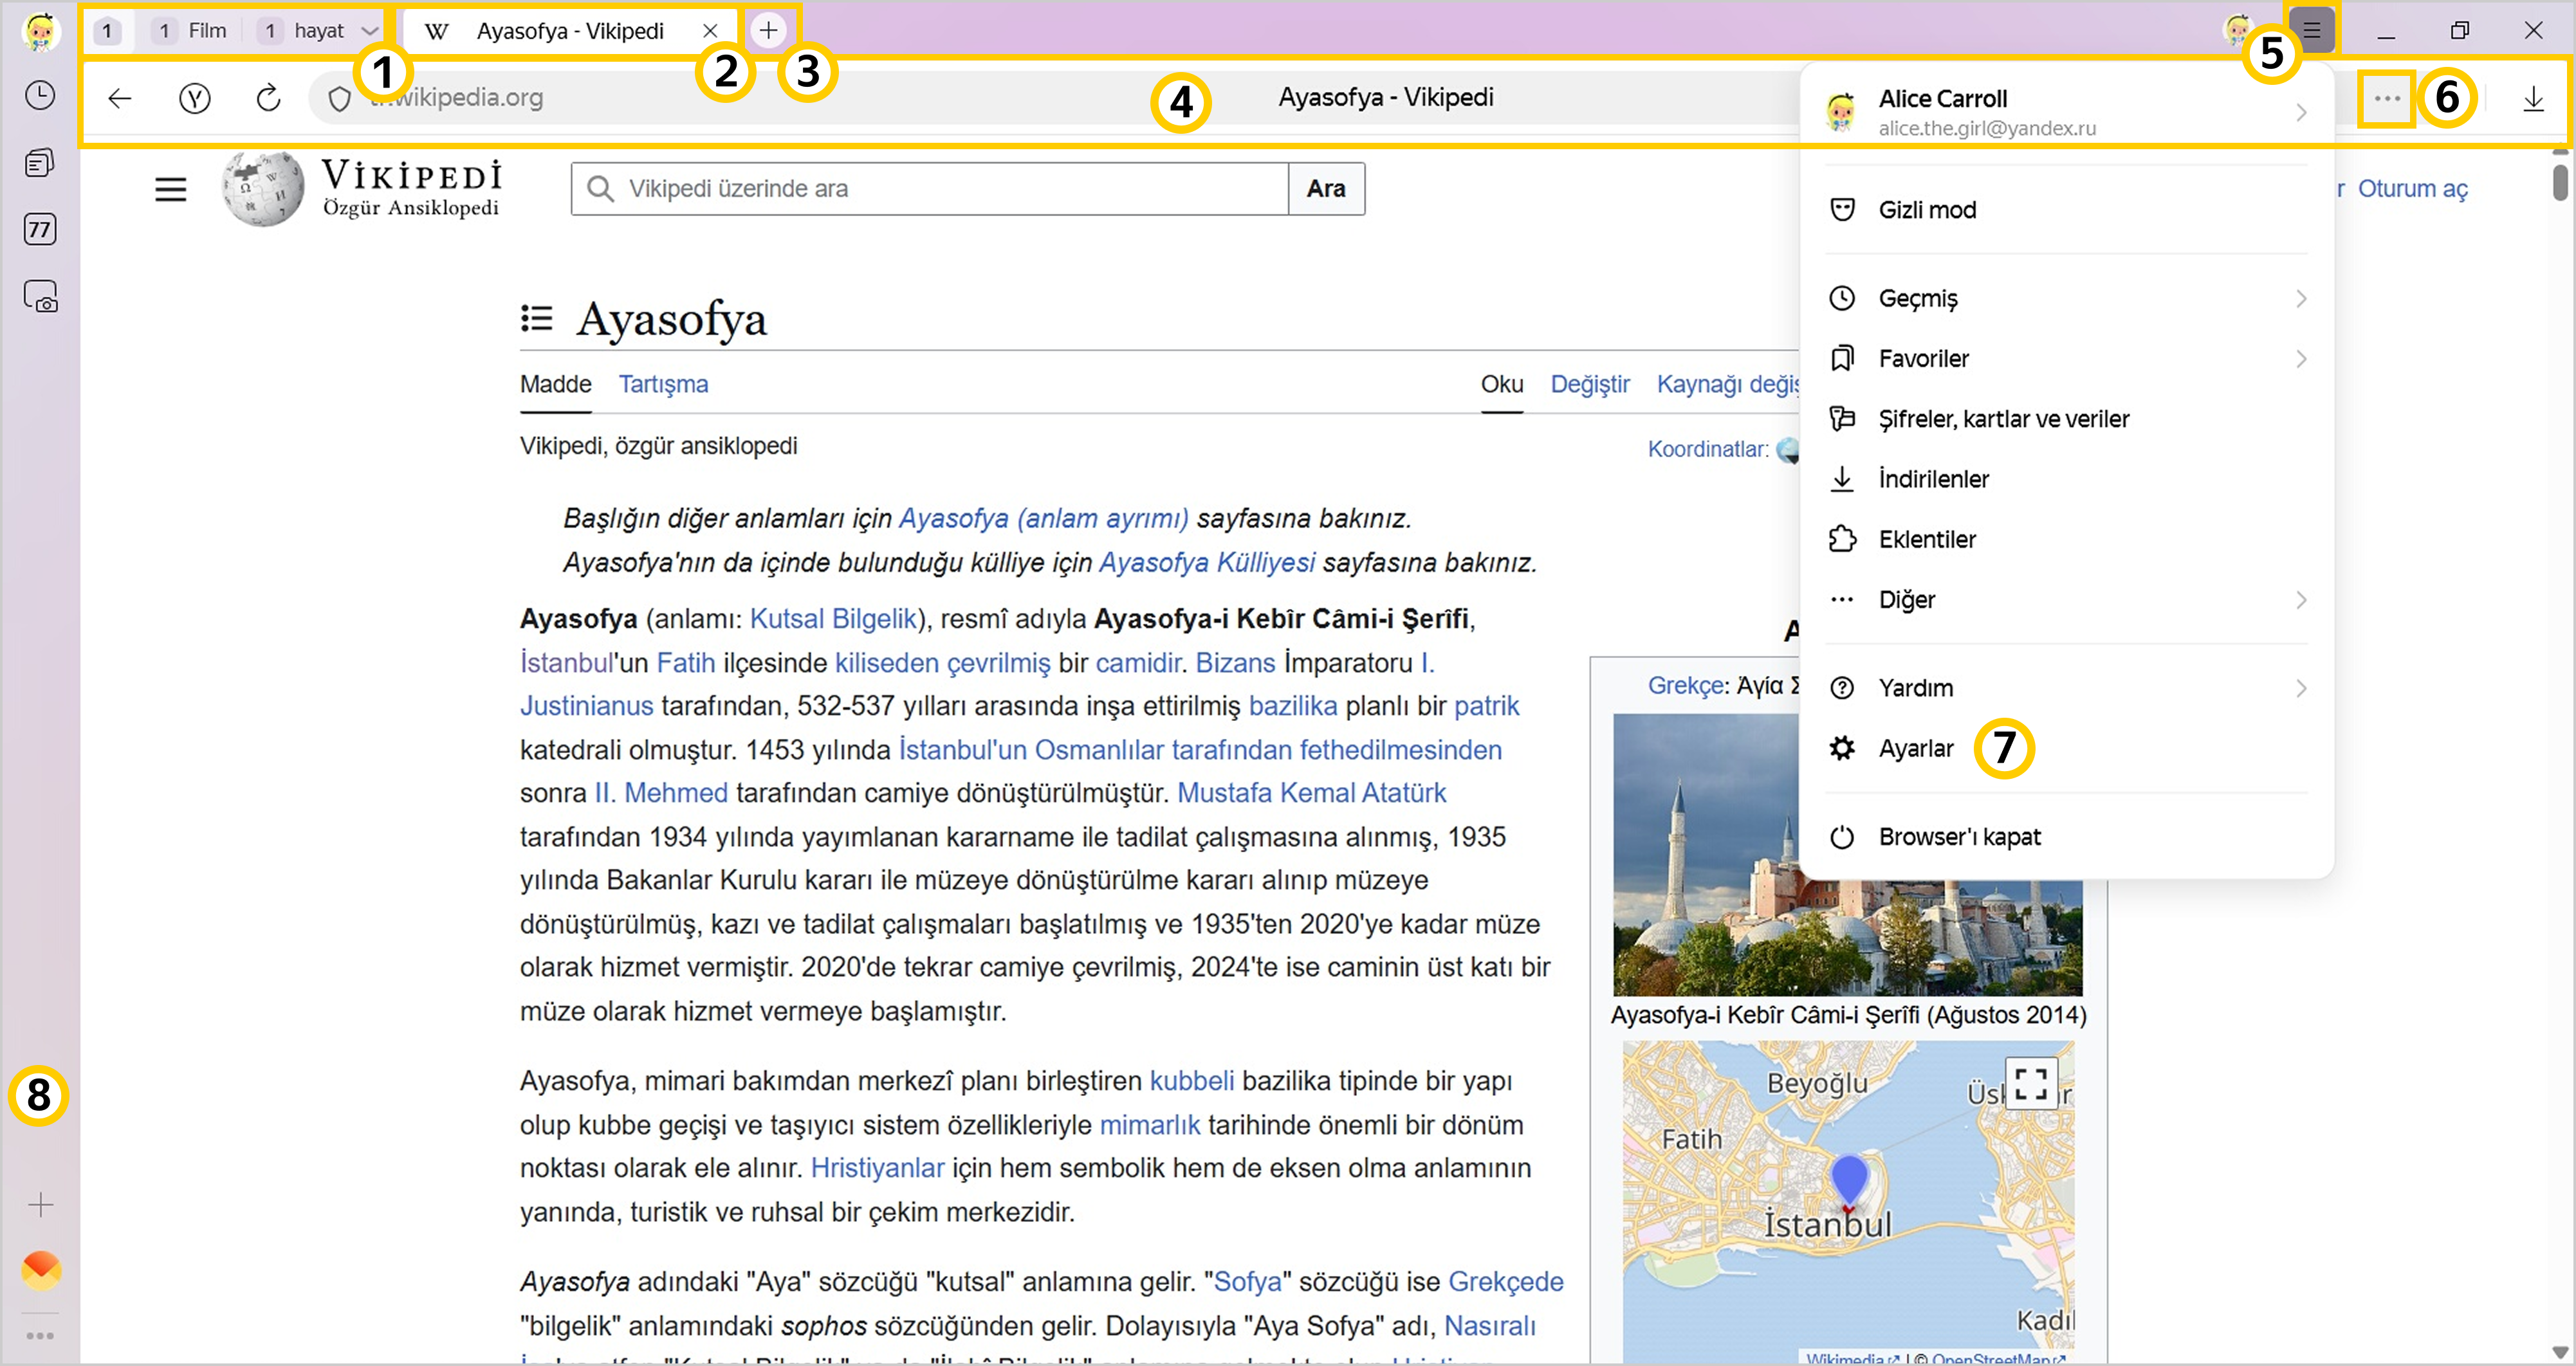Click the Vikipedi globe logo

[263, 188]
